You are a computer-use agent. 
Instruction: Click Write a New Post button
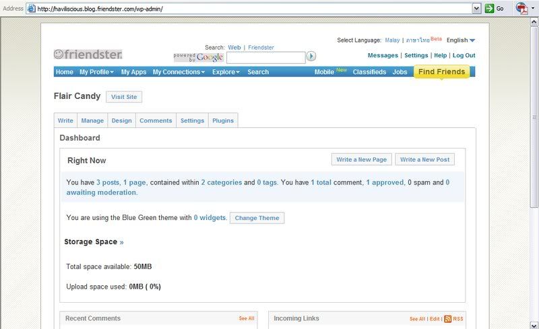pyautogui.click(x=424, y=159)
